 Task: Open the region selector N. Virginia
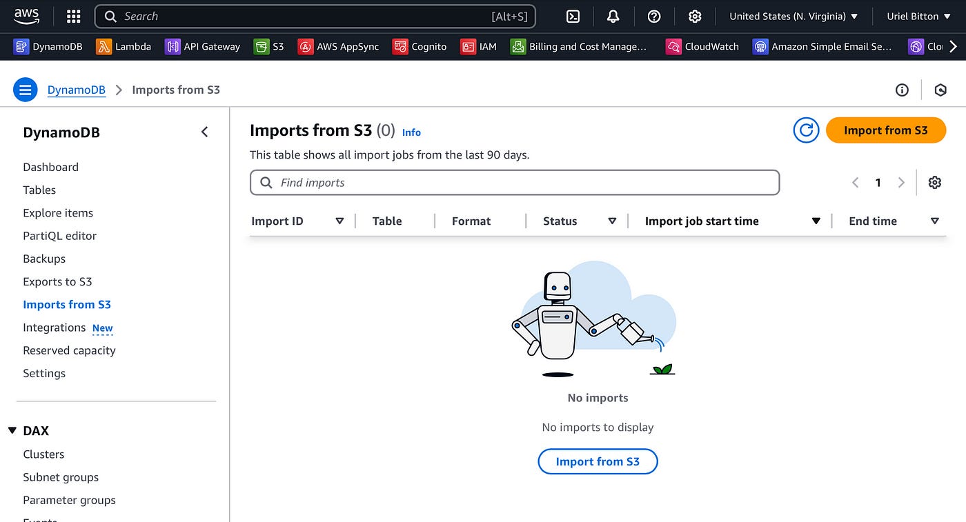coord(793,17)
